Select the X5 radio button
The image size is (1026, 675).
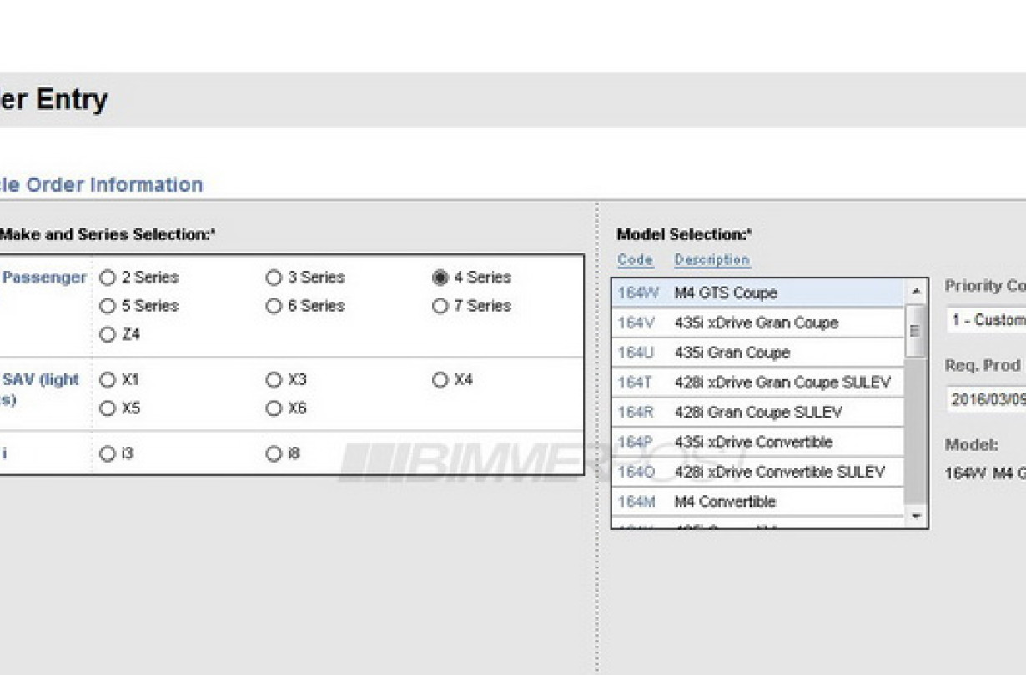tap(107, 408)
